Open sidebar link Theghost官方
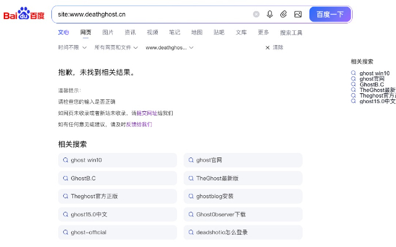The width and height of the screenshot is (396, 247). click(x=377, y=96)
